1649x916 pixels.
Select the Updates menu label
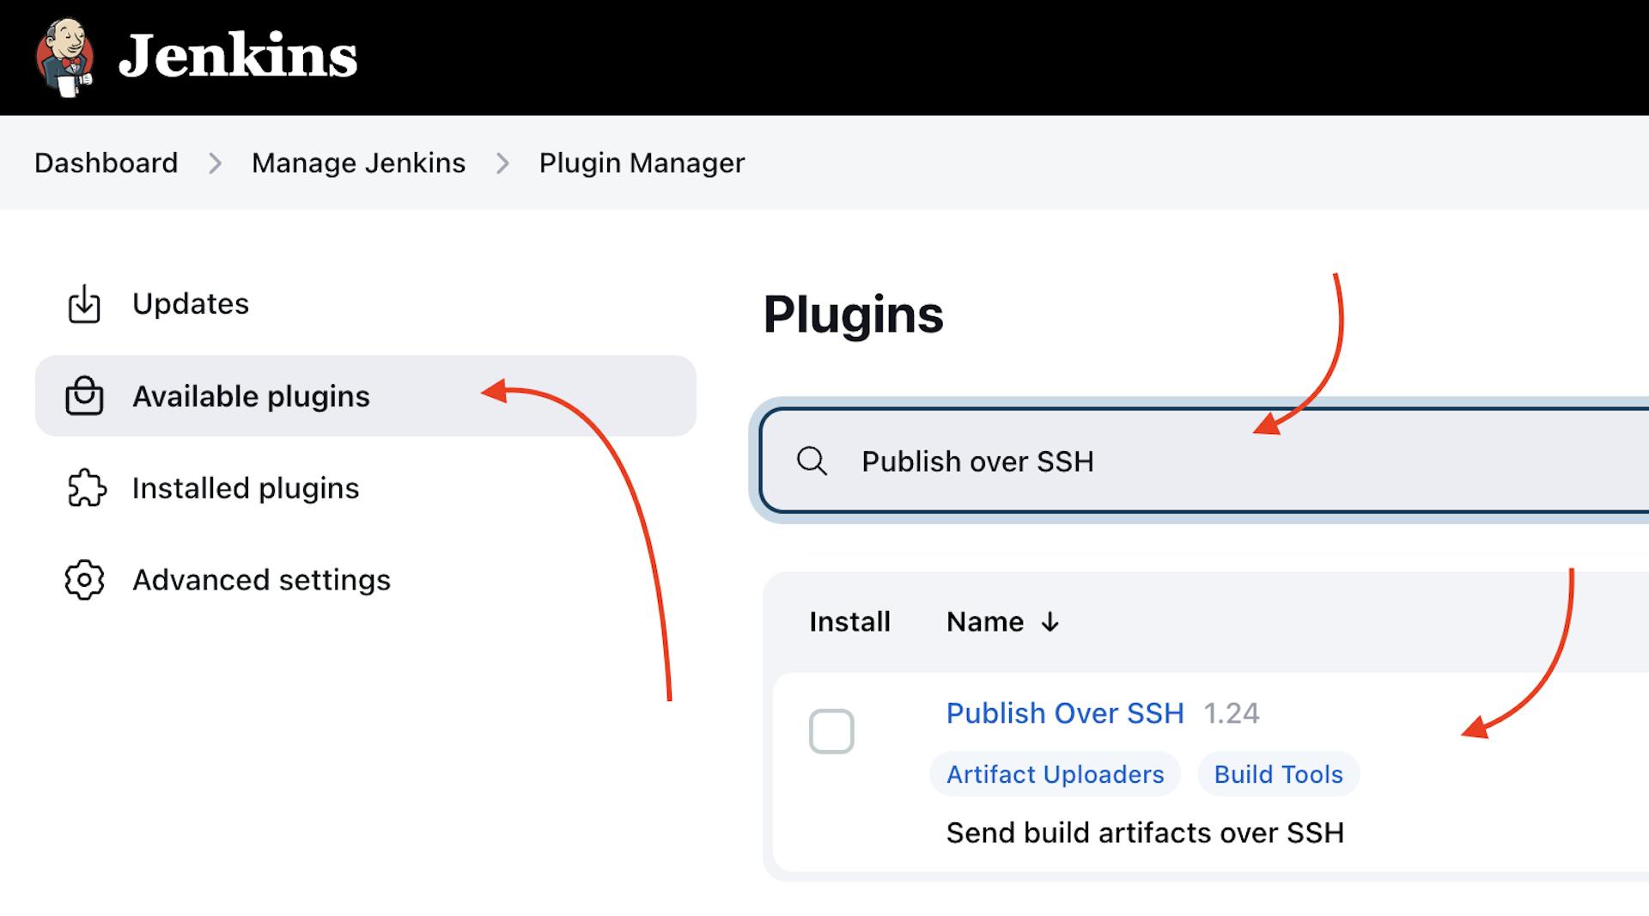point(191,304)
